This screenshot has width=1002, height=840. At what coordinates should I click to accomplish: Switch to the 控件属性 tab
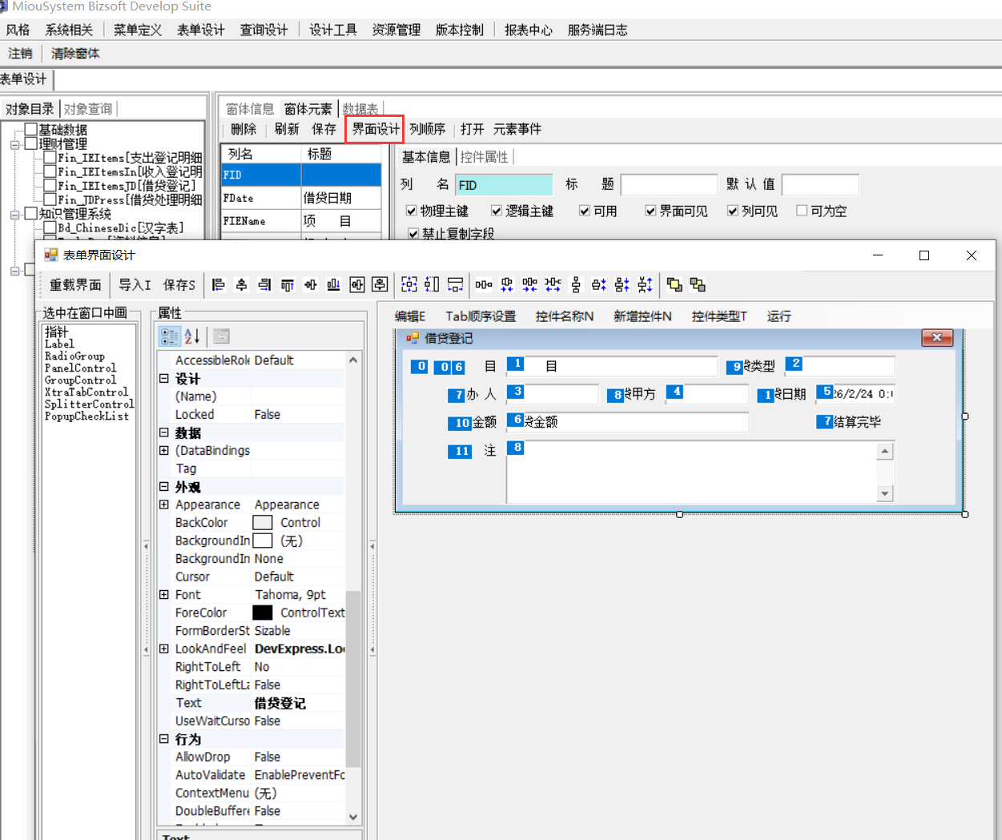tap(484, 157)
